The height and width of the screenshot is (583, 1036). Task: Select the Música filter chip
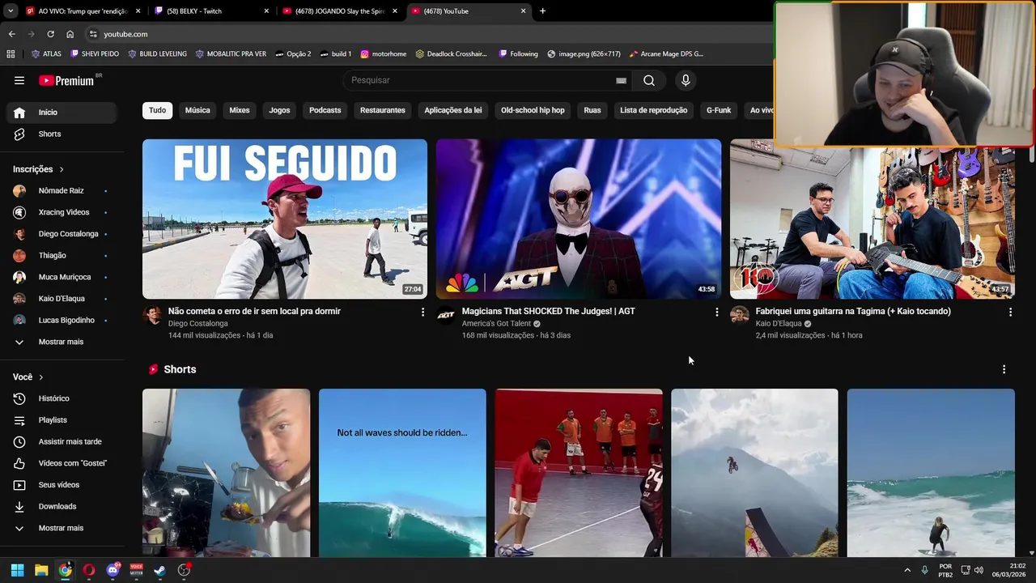pyautogui.click(x=197, y=110)
